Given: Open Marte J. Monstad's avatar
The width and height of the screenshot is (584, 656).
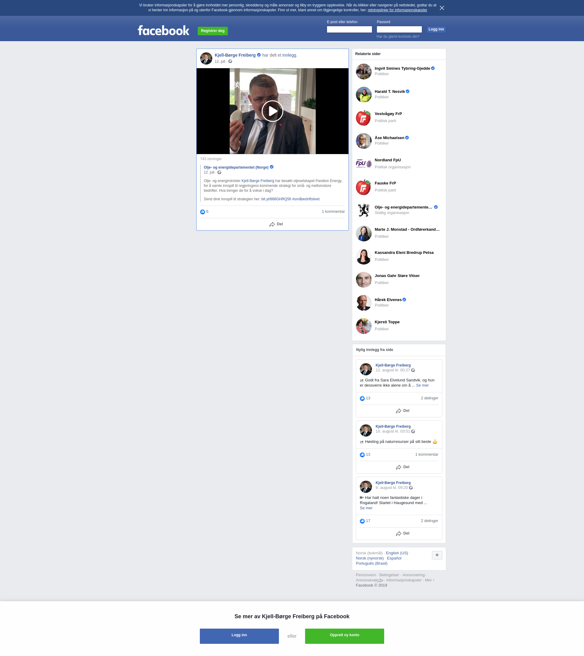Looking at the screenshot, I should click(x=363, y=233).
